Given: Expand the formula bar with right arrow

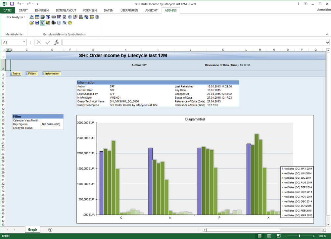Looking at the screenshot, I should pyautogui.click(x=327, y=42).
